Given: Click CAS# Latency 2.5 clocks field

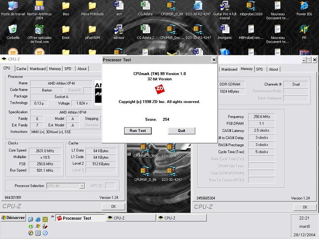Looking at the screenshot, I should click(262, 130).
